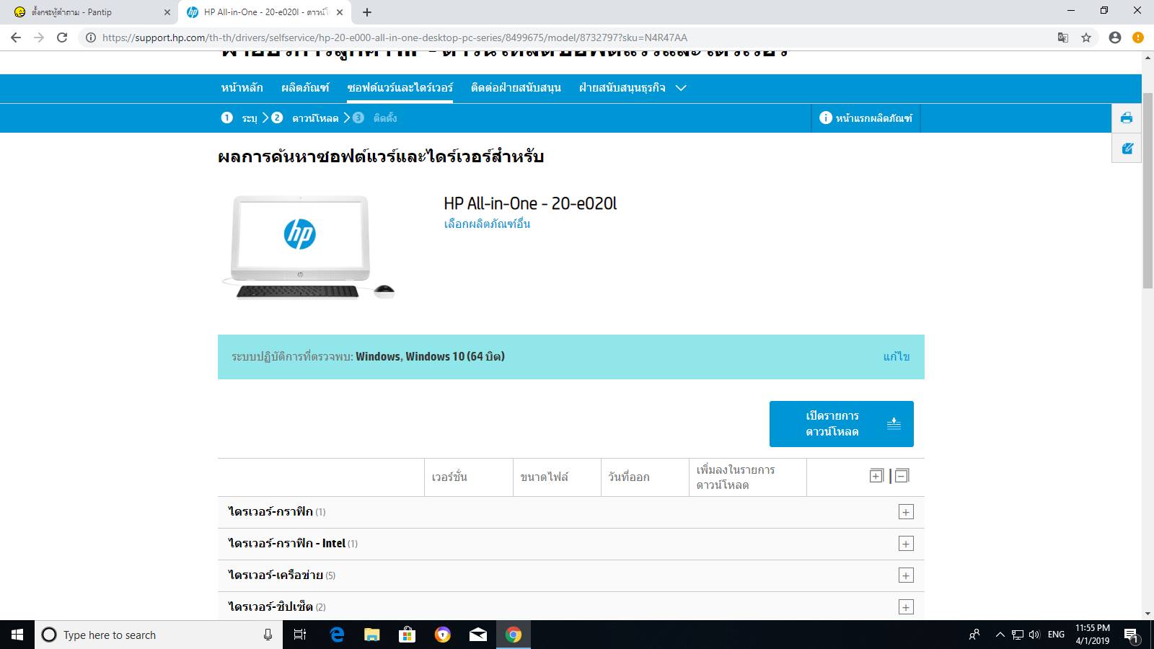Open the taskbar clock showing 11:55 PM
The height and width of the screenshot is (649, 1154).
pyautogui.click(x=1093, y=635)
